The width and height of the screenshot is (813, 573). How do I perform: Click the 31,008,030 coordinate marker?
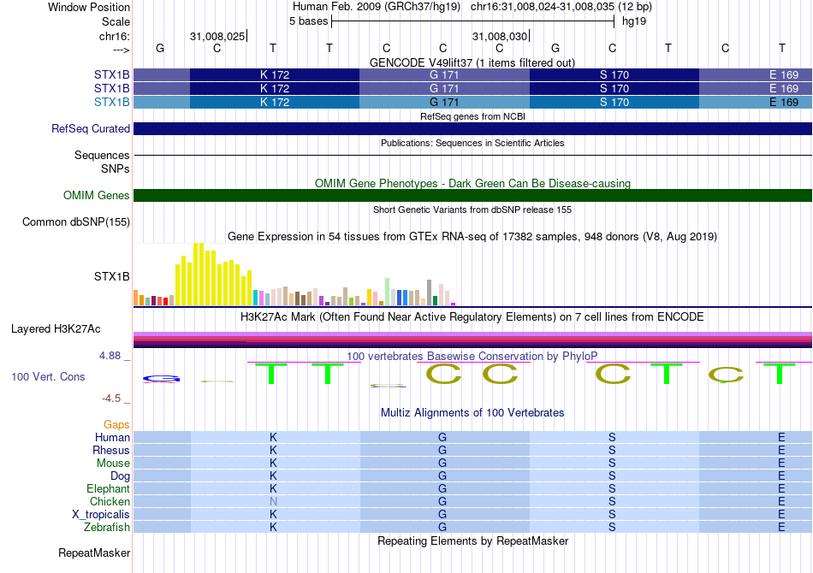click(500, 36)
